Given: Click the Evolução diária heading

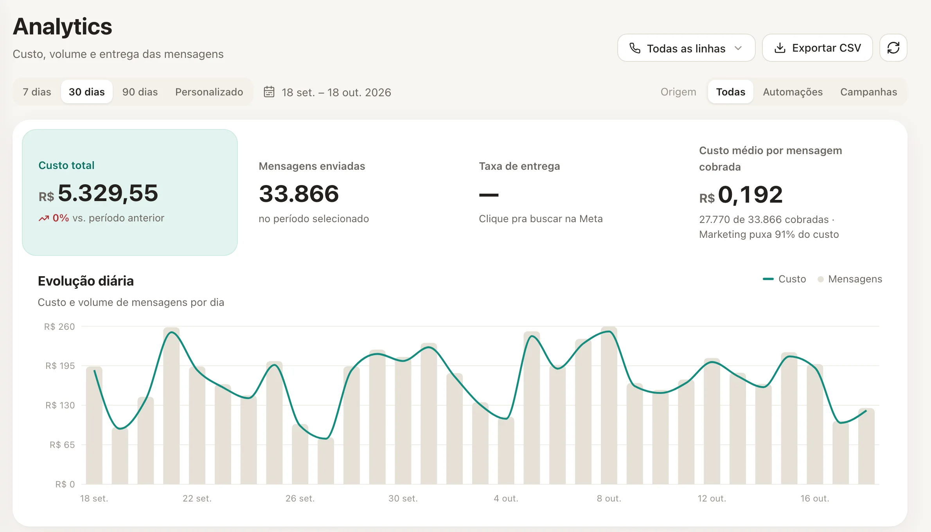Looking at the screenshot, I should [86, 281].
